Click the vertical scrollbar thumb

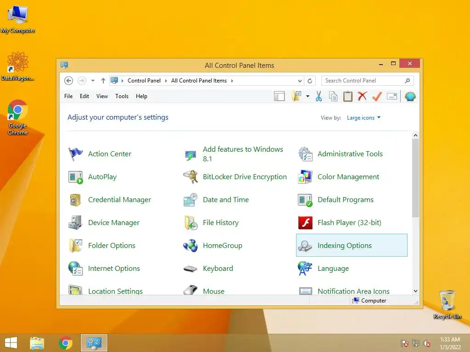[x=415, y=178]
